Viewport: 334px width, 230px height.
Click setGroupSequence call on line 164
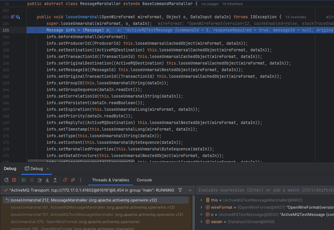[78, 89]
